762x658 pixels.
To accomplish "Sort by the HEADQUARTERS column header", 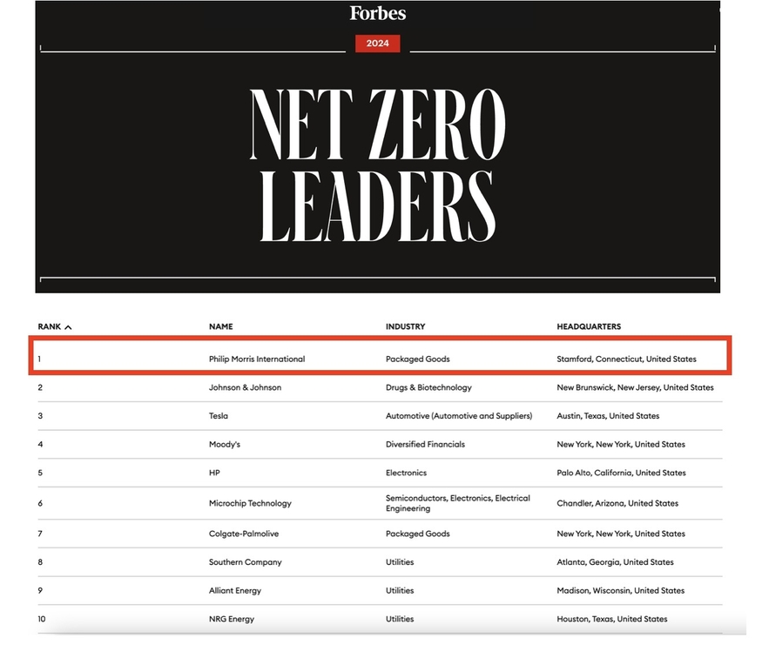I will [589, 327].
